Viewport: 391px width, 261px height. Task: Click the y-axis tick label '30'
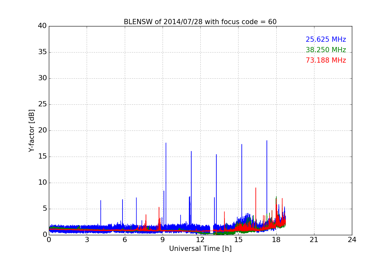(42, 78)
